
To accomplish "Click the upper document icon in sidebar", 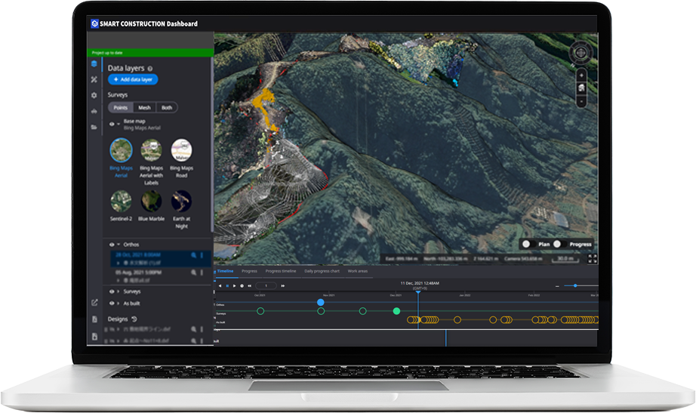I will coord(94,319).
